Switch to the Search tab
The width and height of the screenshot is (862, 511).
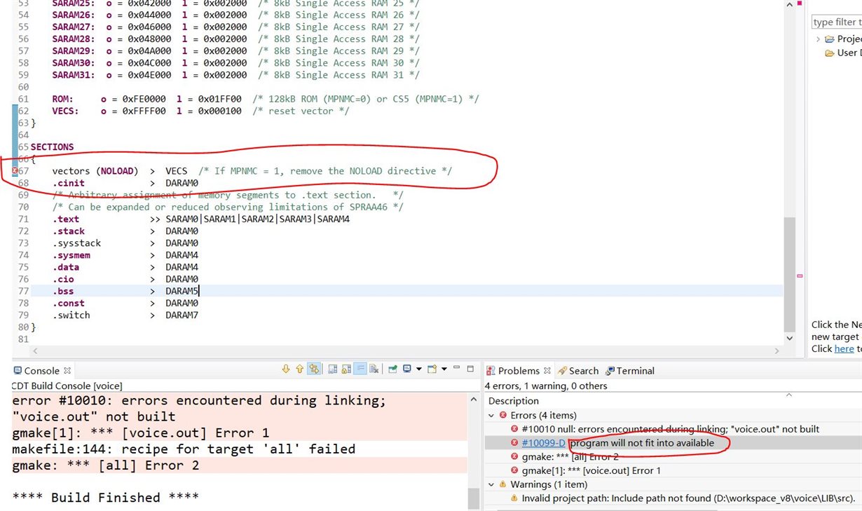click(x=578, y=371)
